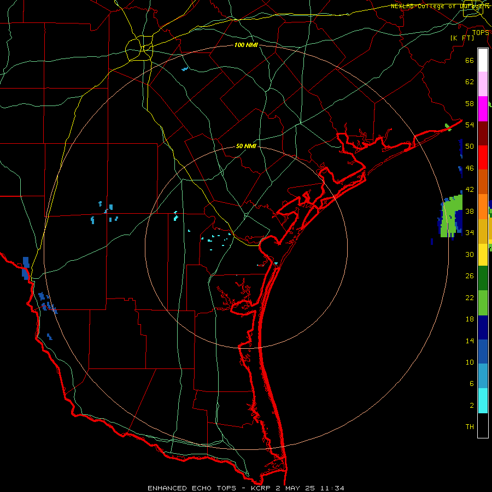492x492 pixels.
Task: Click the "22" legend value
Action: tap(470, 297)
